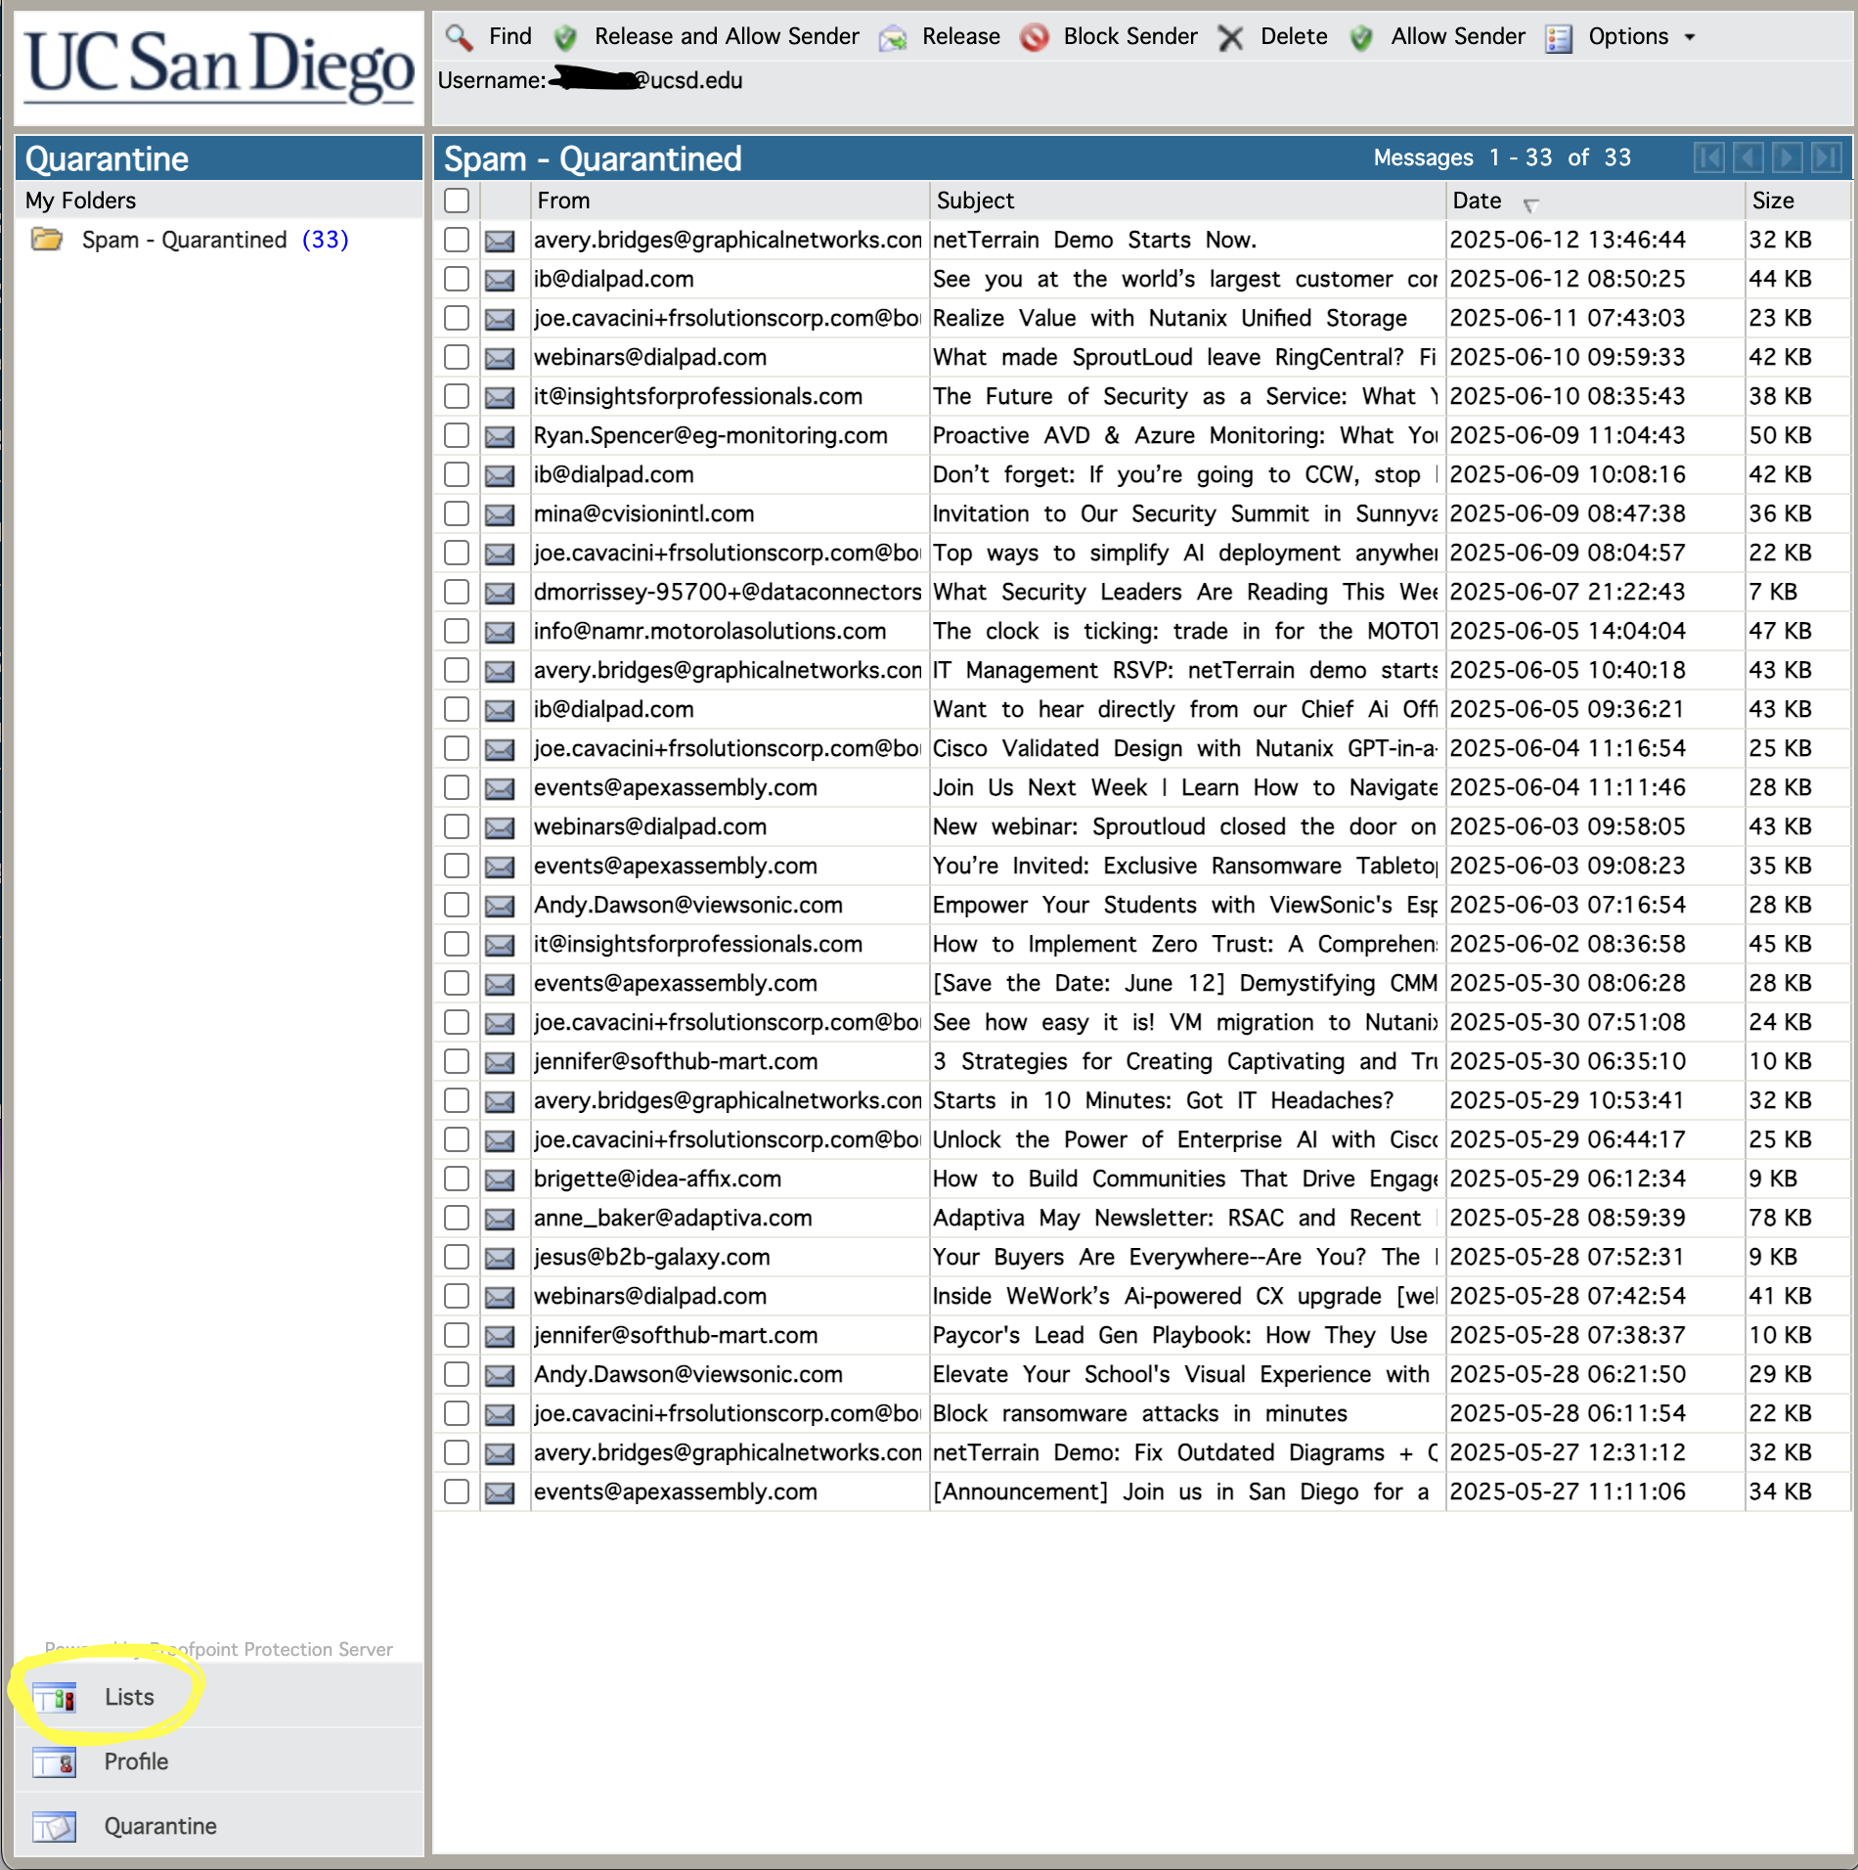This screenshot has width=1858, height=1870.
Task: Go to first page of messages
Action: click(1709, 157)
